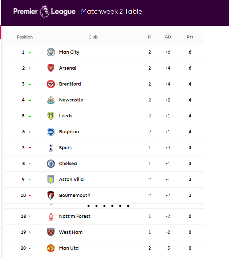The image size is (229, 258).
Task: Sort table by Position column header
Action: coord(25,37)
